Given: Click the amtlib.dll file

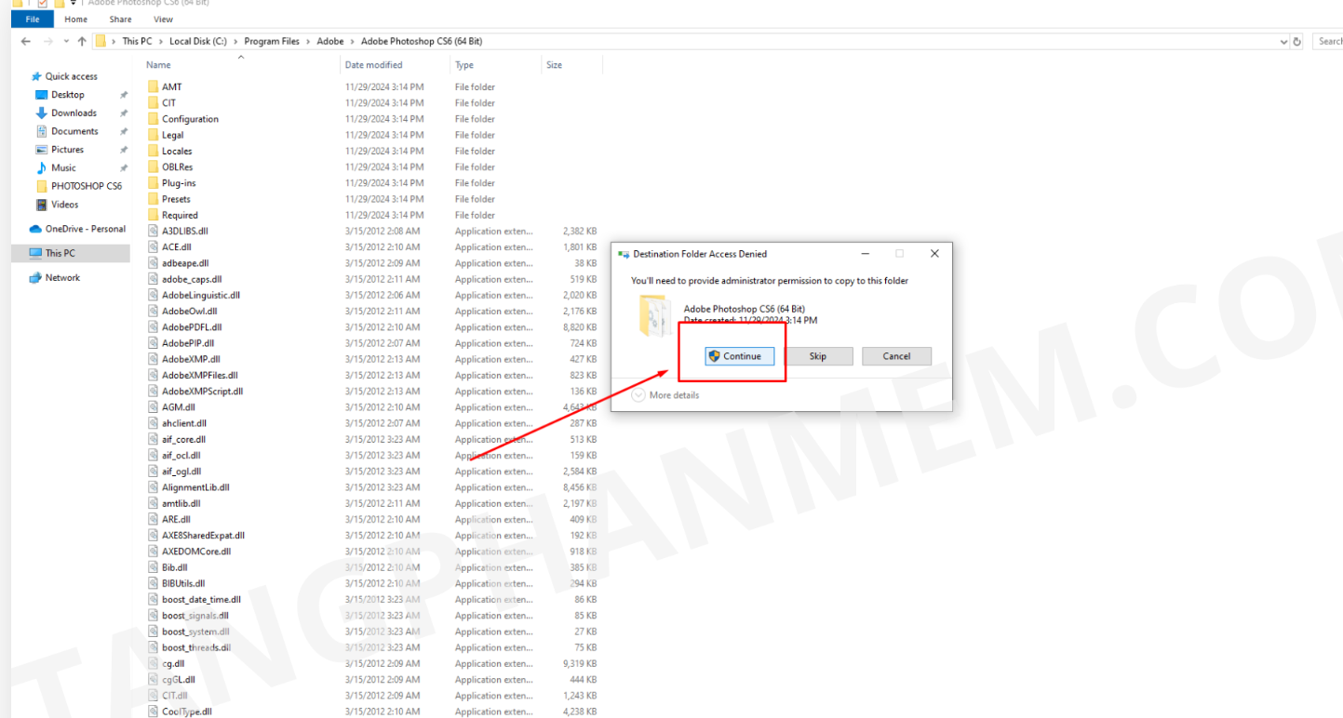Looking at the screenshot, I should click(x=181, y=503).
